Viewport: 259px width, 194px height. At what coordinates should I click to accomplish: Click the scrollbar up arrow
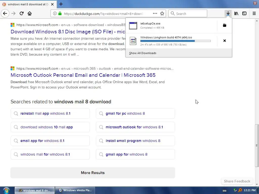coord(257,21)
